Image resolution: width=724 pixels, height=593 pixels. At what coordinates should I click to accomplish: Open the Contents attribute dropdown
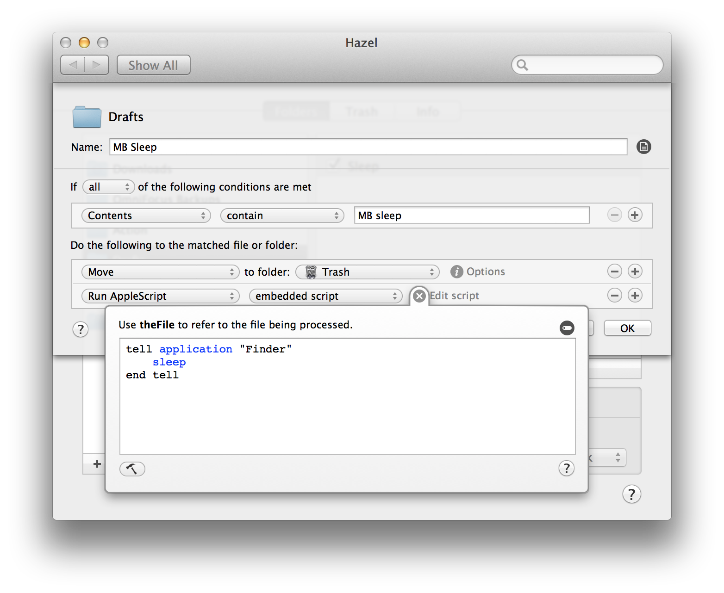coord(146,216)
